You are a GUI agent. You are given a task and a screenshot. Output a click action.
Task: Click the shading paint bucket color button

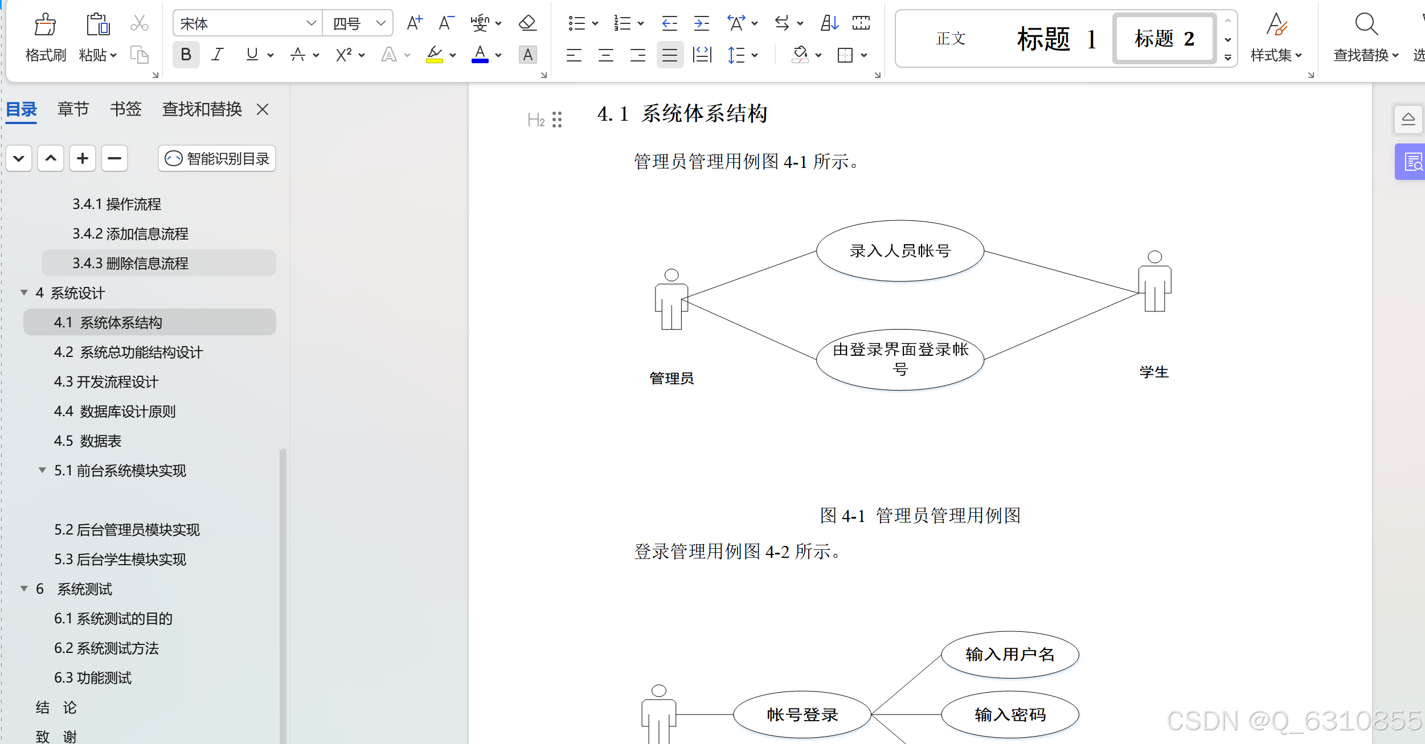[800, 55]
